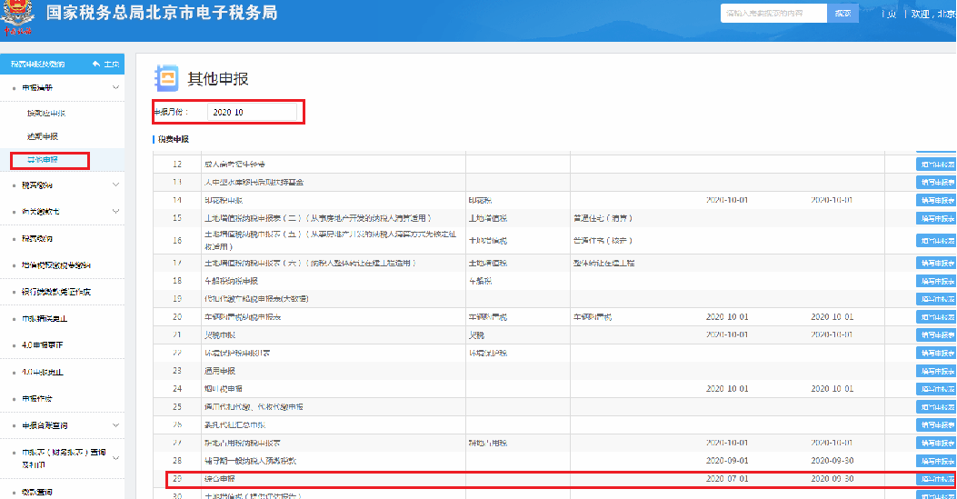Click the 2020-09-30 end date in row 28

click(x=832, y=461)
